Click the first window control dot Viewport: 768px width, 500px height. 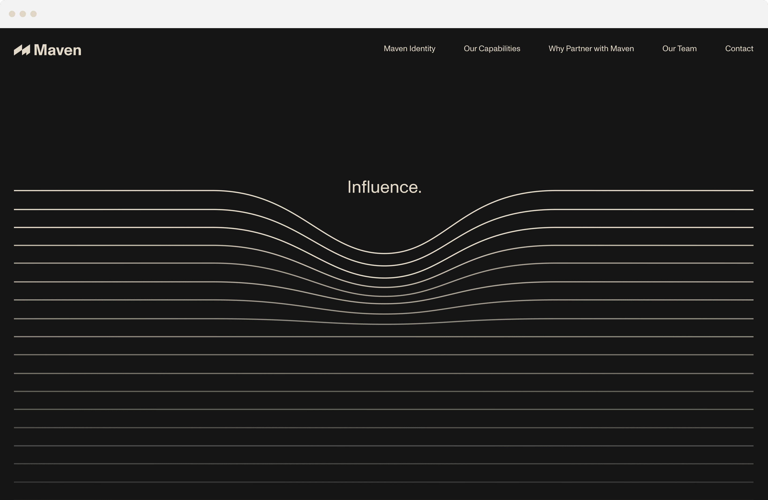coord(12,14)
